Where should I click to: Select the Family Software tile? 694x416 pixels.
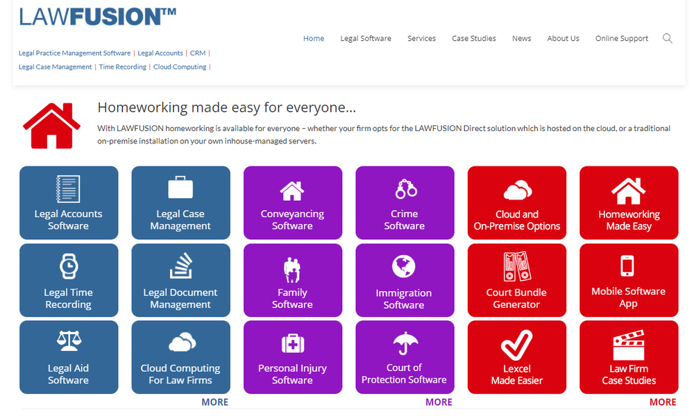293,280
